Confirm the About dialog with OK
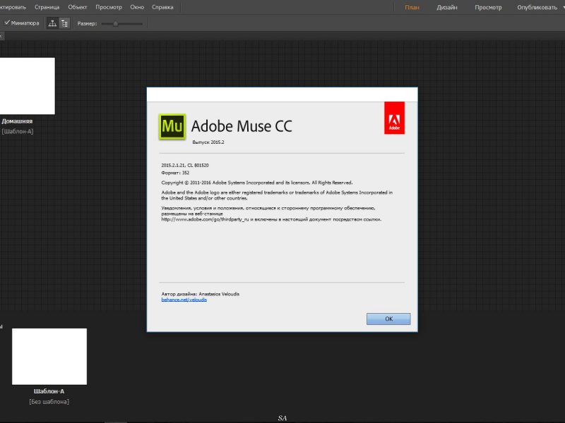Screen dimensions: 565x423 388,319
